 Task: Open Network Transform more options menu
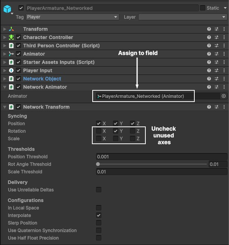[224, 107]
